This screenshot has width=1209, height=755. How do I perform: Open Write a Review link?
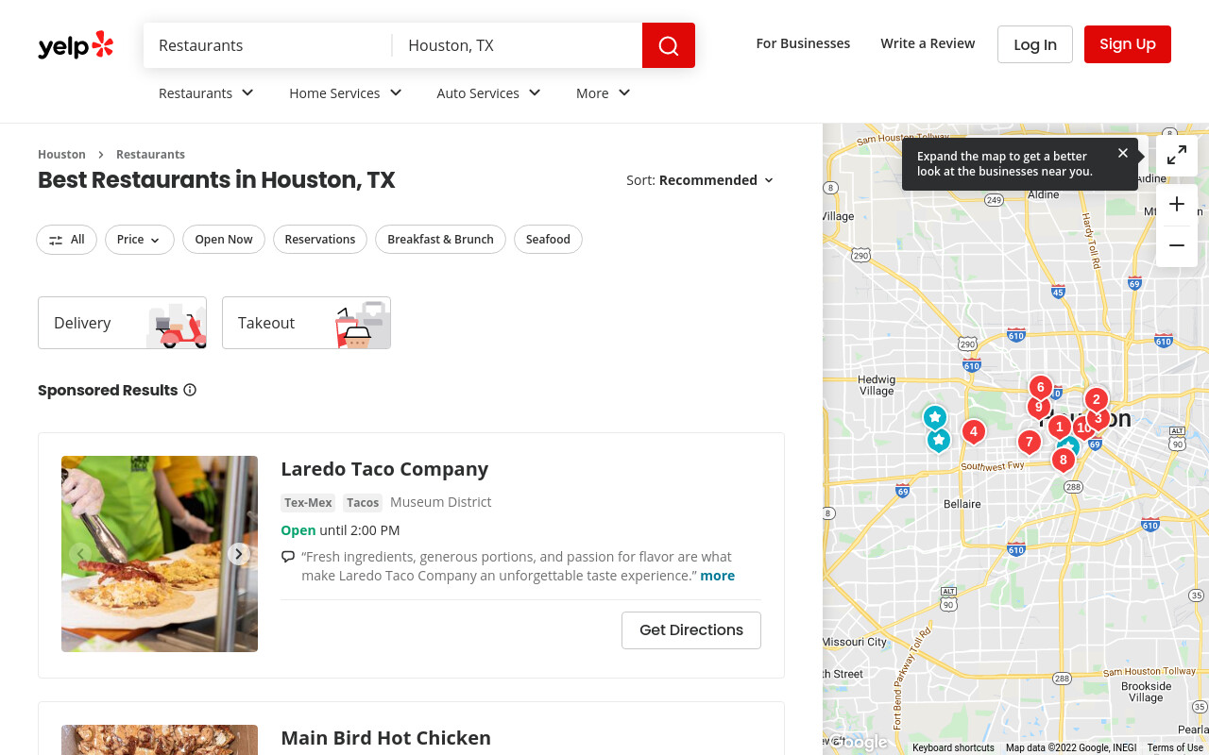pyautogui.click(x=928, y=43)
